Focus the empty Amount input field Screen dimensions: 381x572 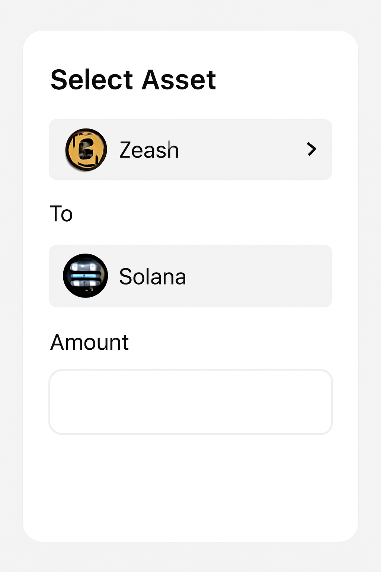pos(190,402)
